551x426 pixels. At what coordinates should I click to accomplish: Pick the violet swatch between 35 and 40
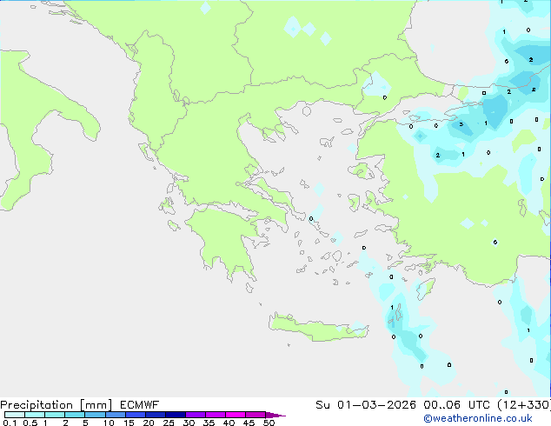point(216,415)
